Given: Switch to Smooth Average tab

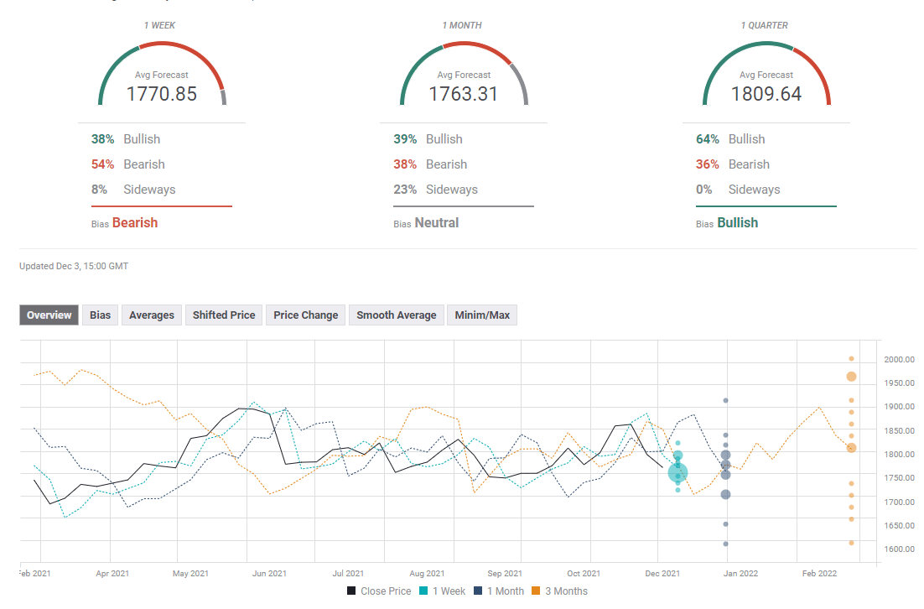Looking at the screenshot, I should [x=396, y=315].
